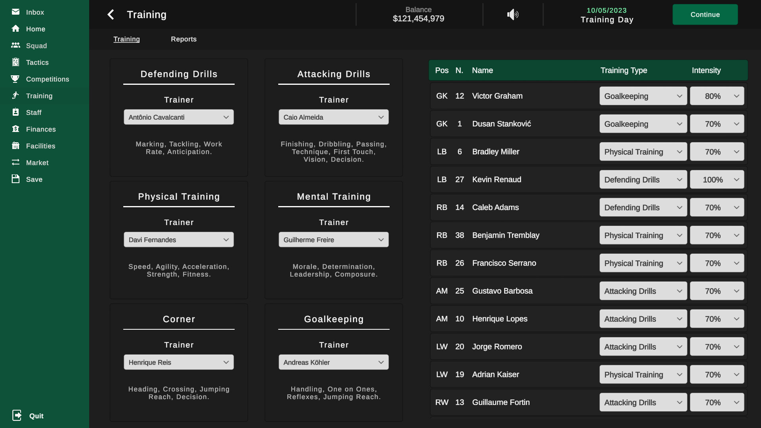Open the Tactics panel
This screenshot has width=761, height=428.
pos(37,62)
